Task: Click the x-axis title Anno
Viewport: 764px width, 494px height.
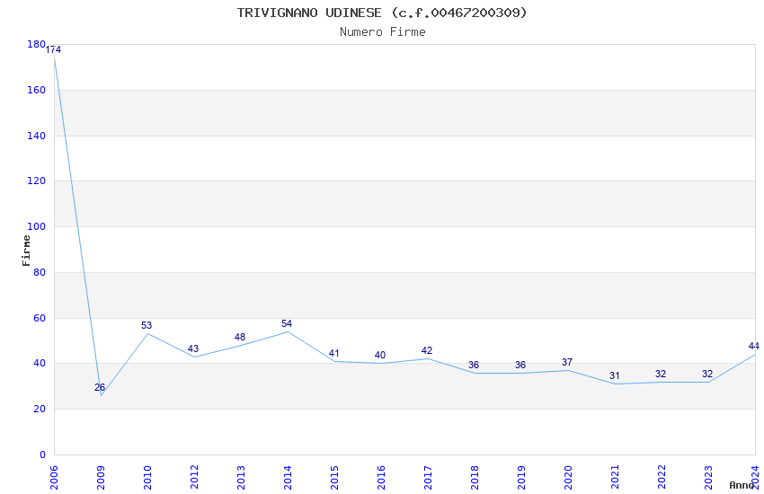Action: coord(742,485)
